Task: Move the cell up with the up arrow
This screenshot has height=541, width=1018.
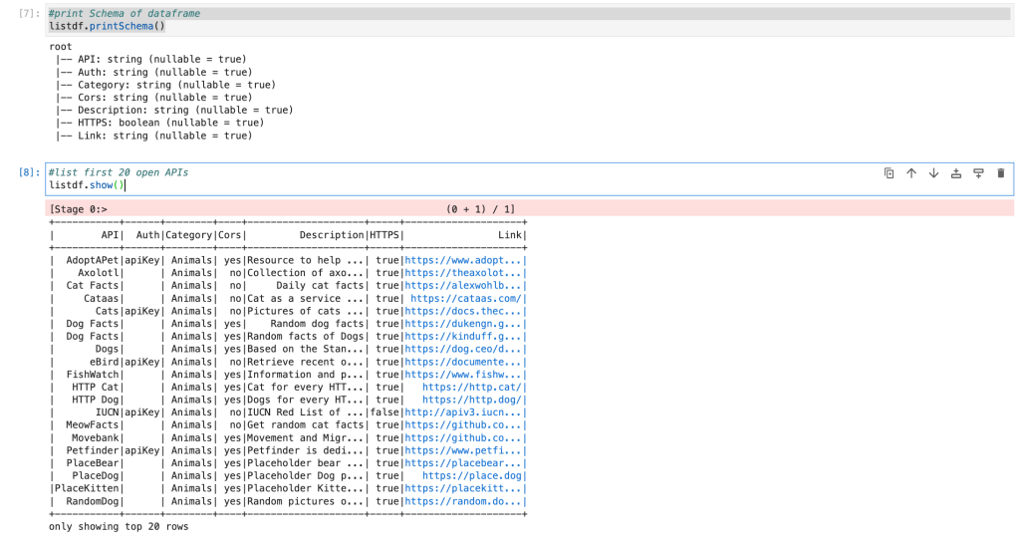Action: [910, 173]
